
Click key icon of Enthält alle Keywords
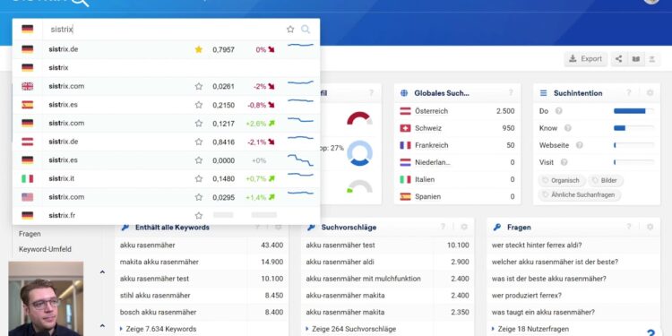pos(125,228)
